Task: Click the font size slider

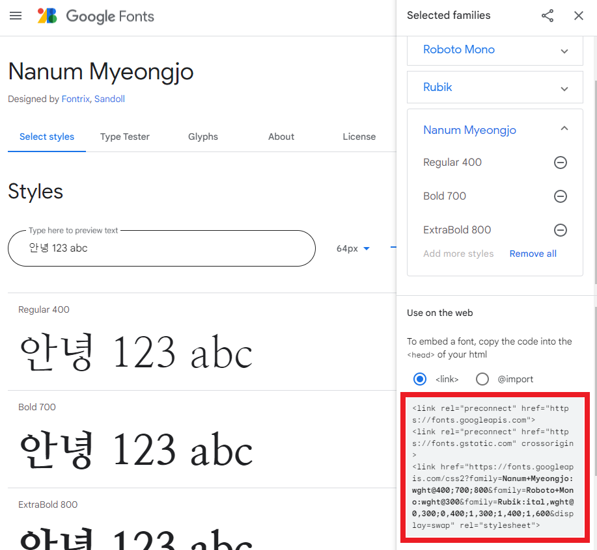Action: (x=393, y=248)
